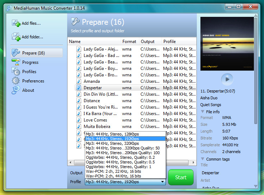Image resolution: width=264 pixels, height=195 pixels.
Task: Open the Profile combo box dropdown arrow
Action: point(162,182)
